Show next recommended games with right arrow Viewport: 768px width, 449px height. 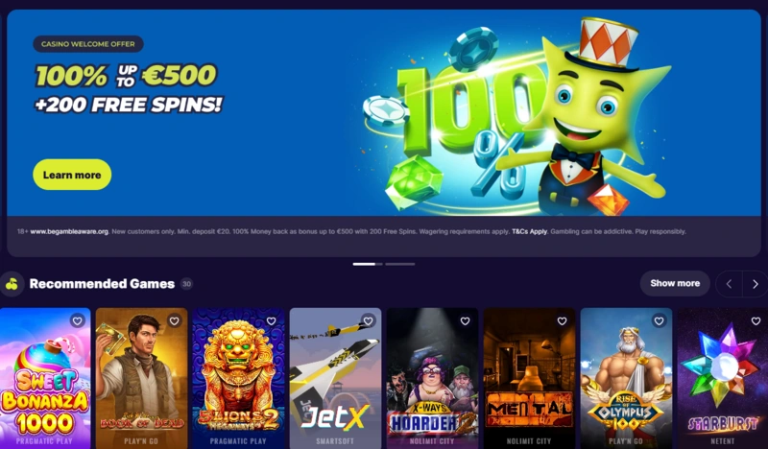point(755,283)
